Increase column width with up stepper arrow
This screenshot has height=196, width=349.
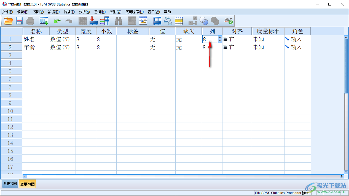tap(220, 37)
